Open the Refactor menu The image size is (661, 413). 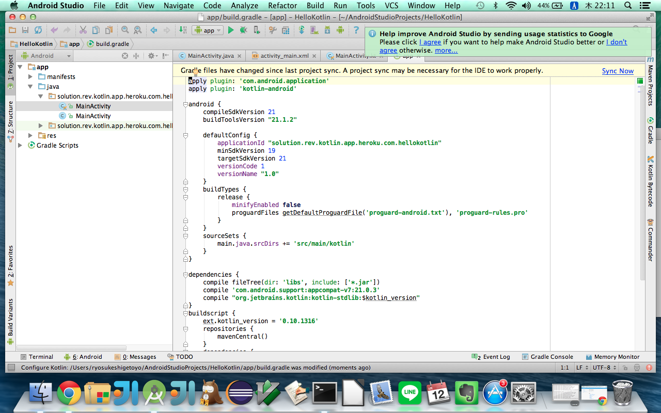(x=282, y=6)
